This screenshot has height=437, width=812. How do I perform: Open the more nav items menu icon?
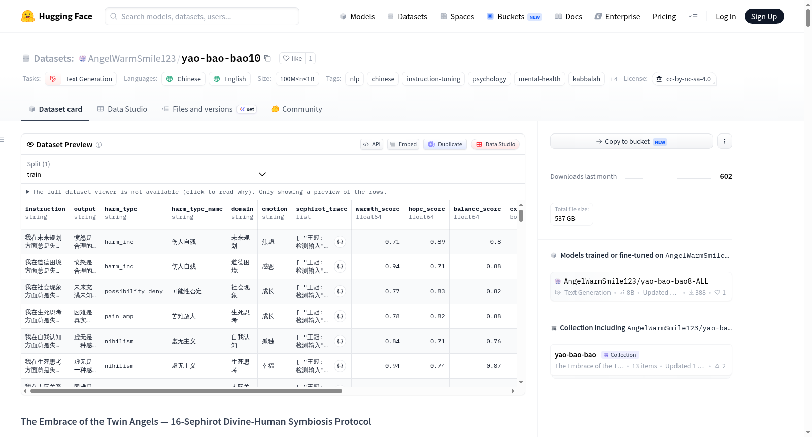(693, 16)
